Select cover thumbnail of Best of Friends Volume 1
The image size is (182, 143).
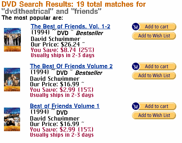(x=12, y=119)
